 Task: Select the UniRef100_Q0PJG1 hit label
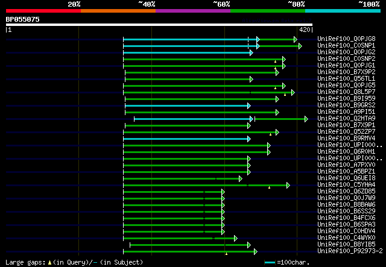tap(346, 65)
